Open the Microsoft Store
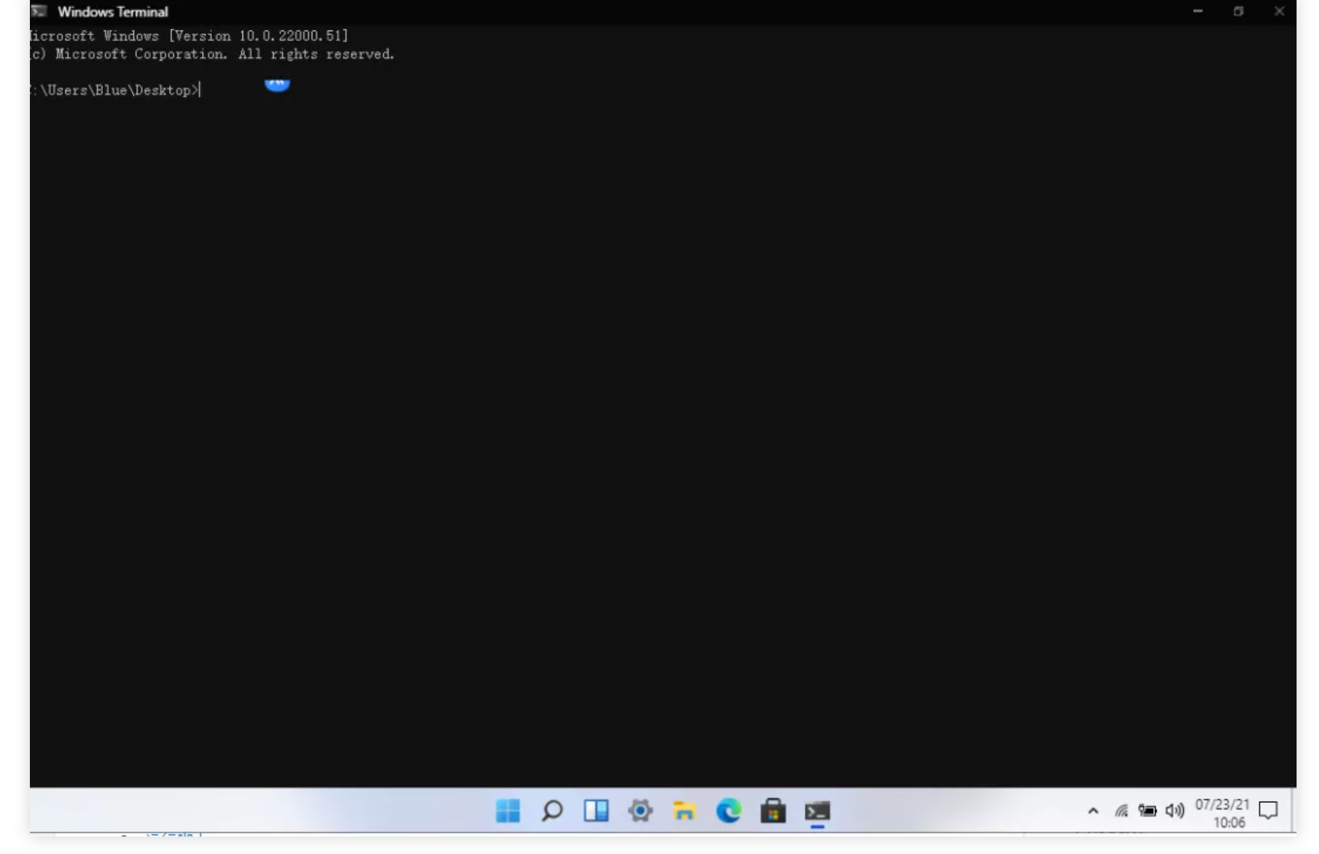 tap(774, 811)
